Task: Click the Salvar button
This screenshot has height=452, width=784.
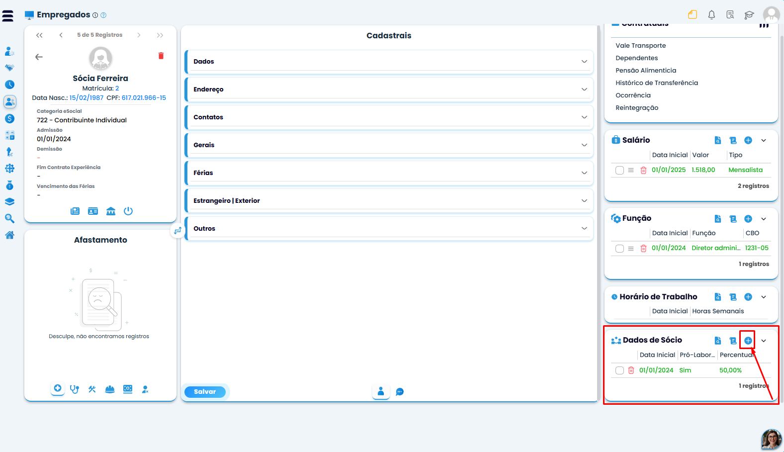Action: click(205, 392)
